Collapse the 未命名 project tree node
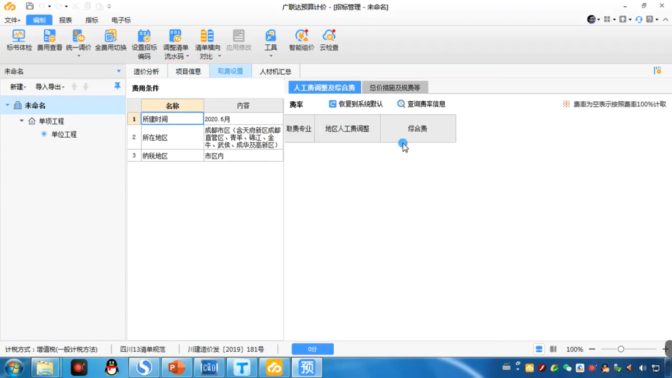The width and height of the screenshot is (672, 378). [7, 105]
